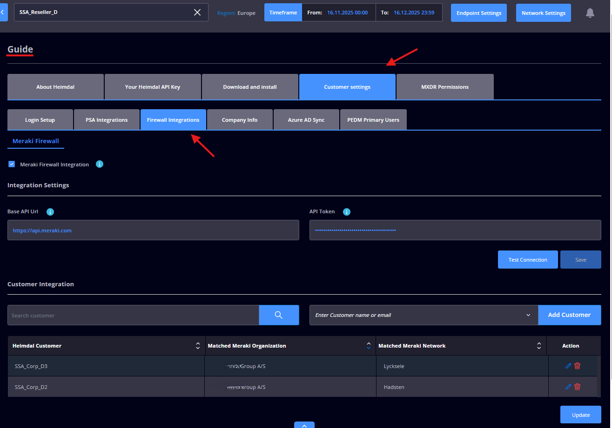Sort by Matched Meraki Network column
The image size is (612, 428).
[x=539, y=346]
